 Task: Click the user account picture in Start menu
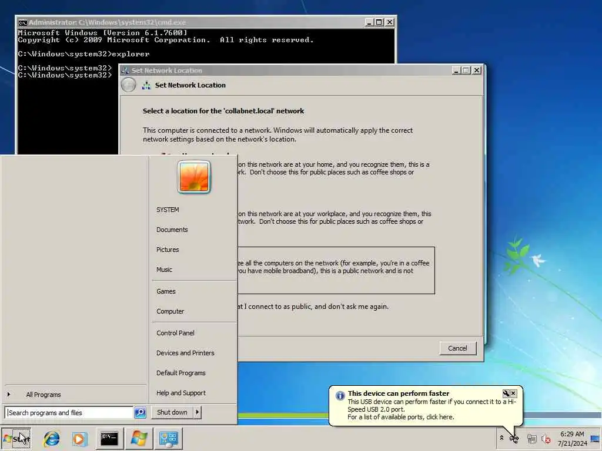click(194, 177)
